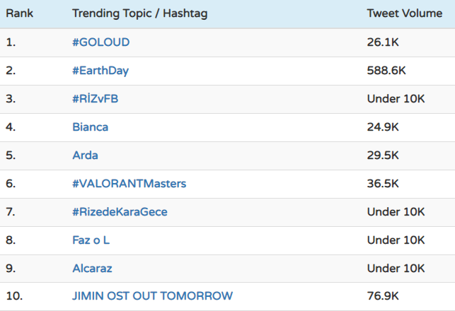Open the #RizedeKaraGece hashtag link
The image size is (455, 311).
point(120,212)
